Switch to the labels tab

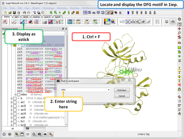click(x=26, y=17)
